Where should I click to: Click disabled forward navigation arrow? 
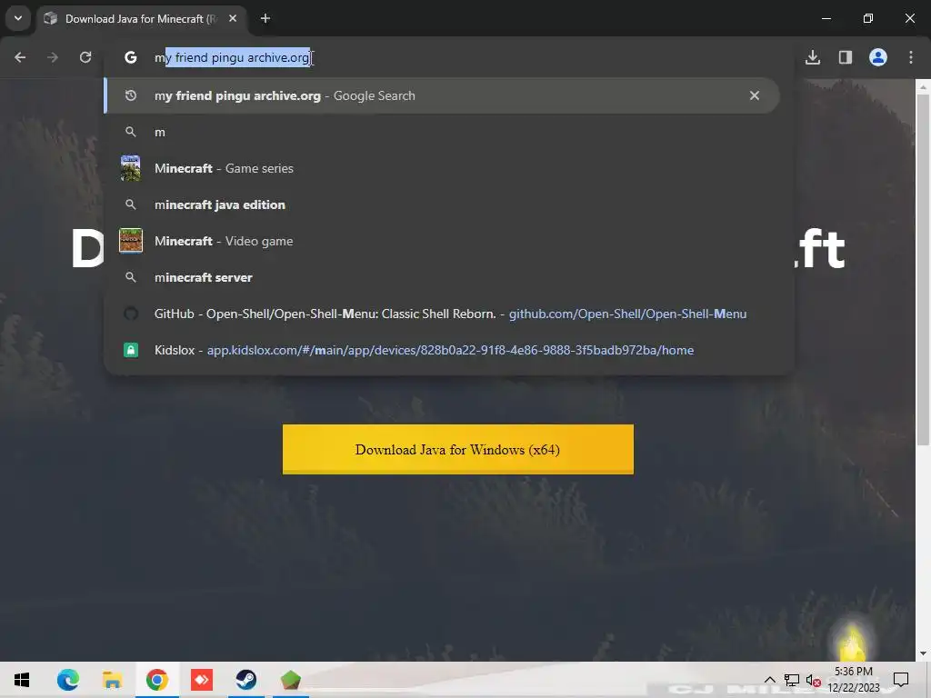53,57
